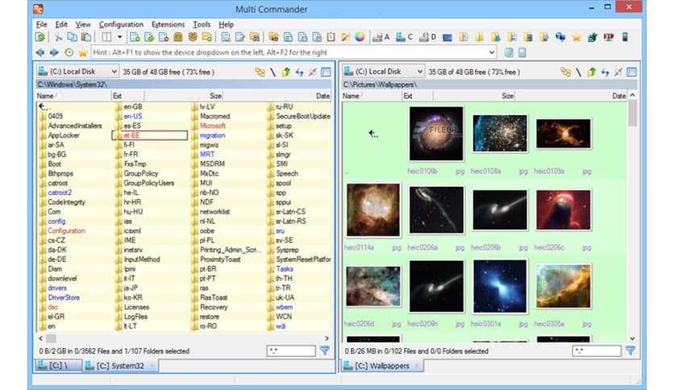
Task: Click the Copy icon in the toolbar
Action: click(72, 37)
